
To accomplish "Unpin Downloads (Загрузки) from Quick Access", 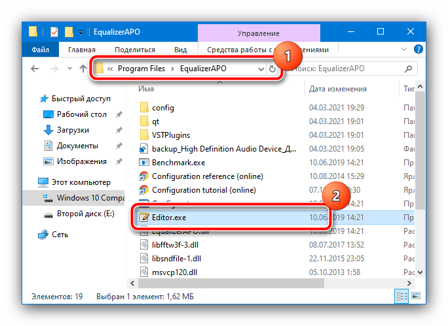I will click(x=119, y=130).
